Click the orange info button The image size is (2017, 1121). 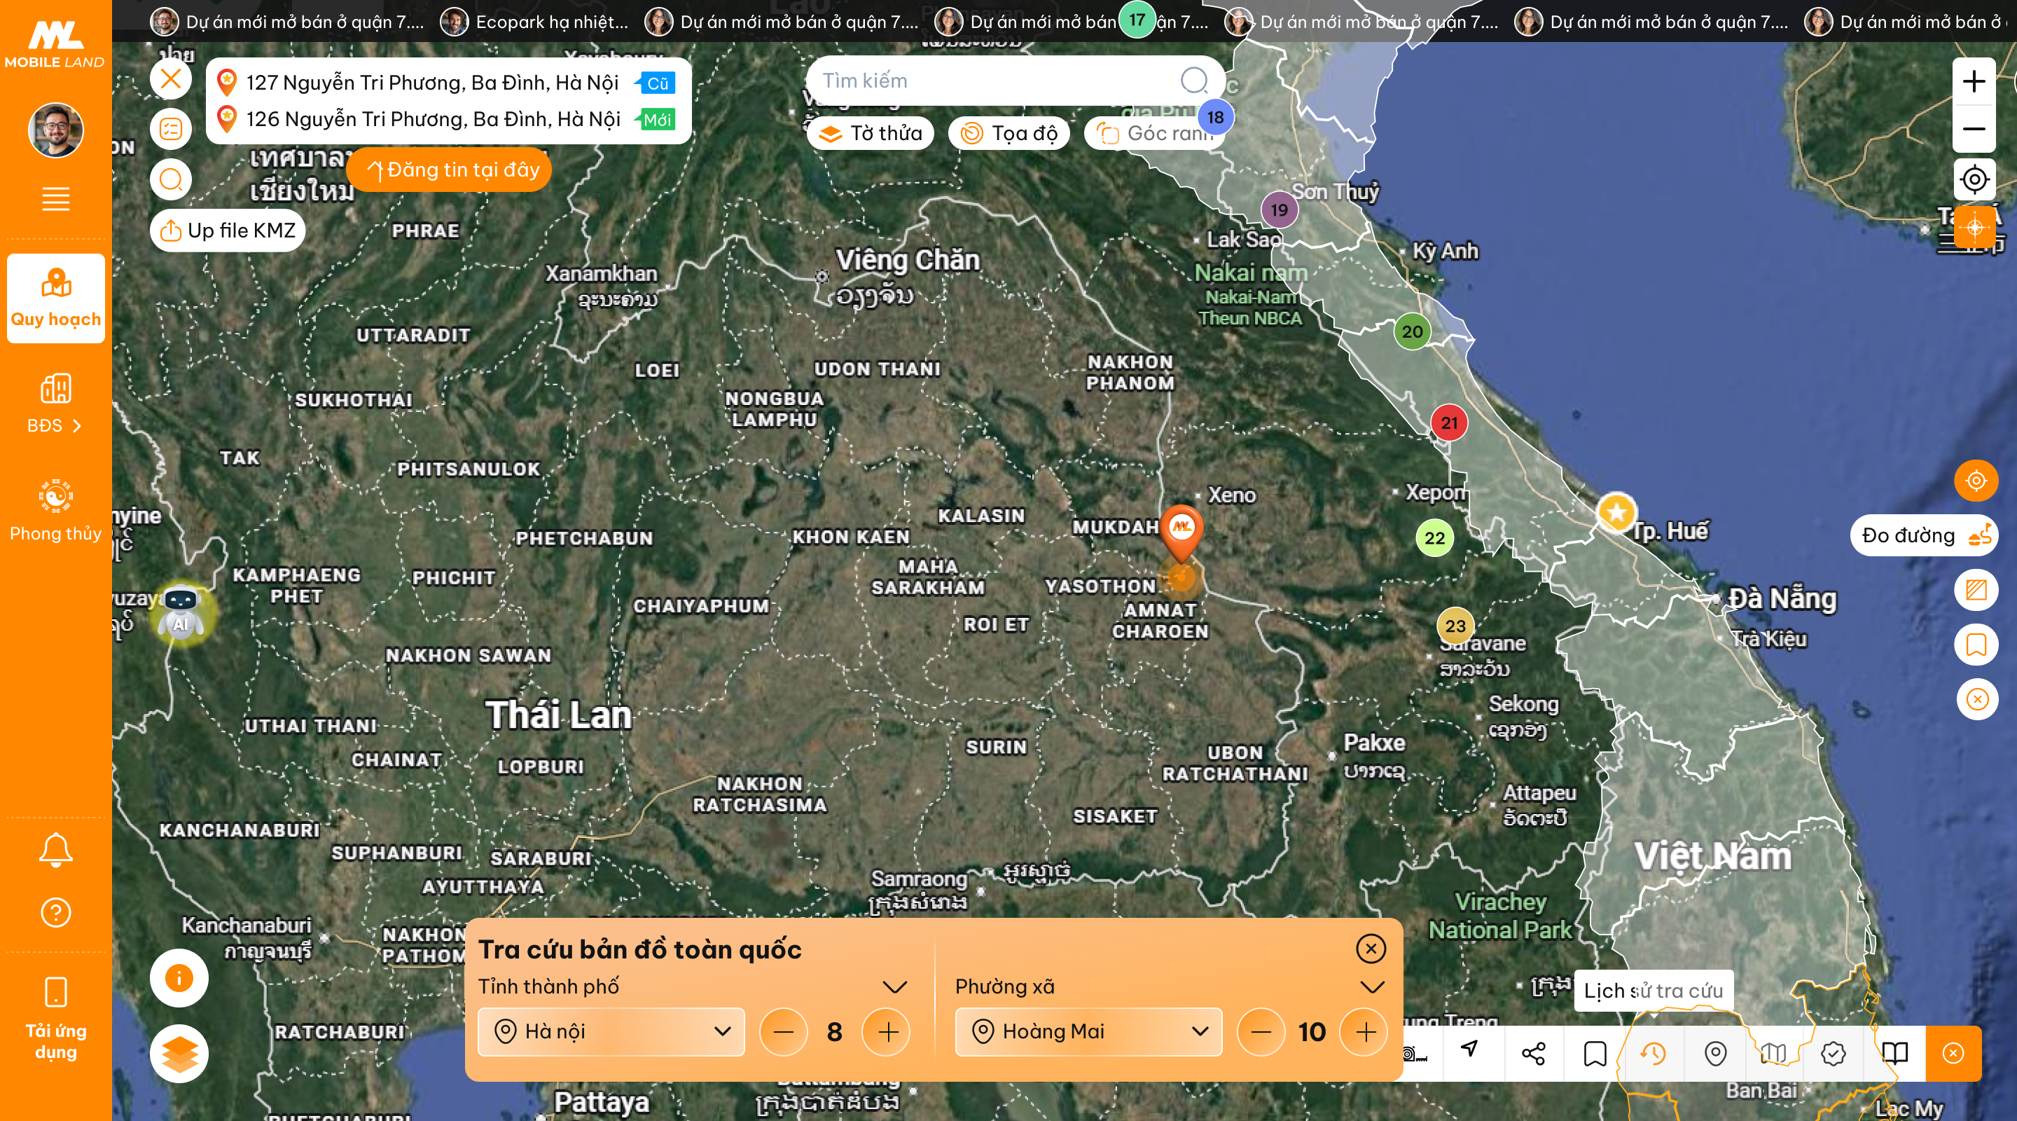tap(179, 977)
